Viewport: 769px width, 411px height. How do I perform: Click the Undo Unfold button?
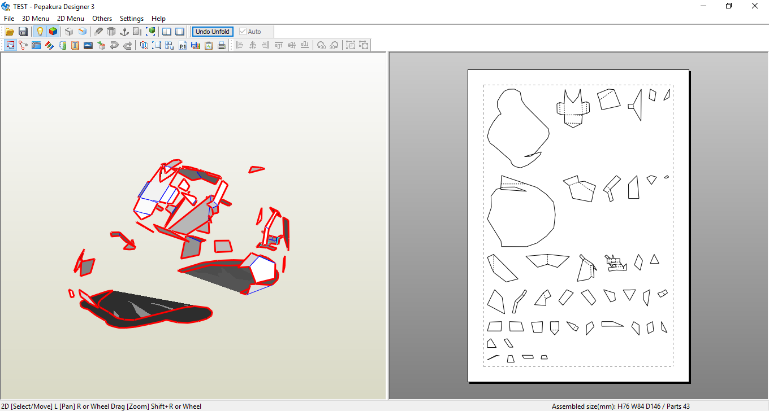[x=213, y=32]
